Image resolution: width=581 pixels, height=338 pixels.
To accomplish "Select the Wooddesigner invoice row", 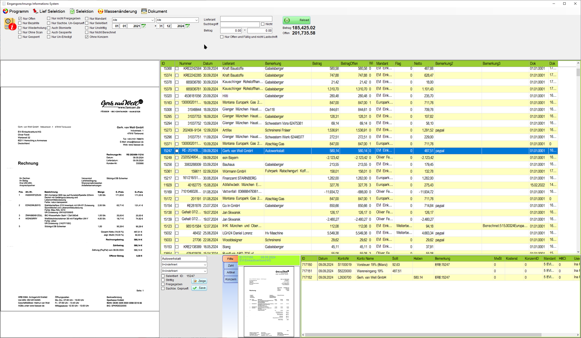I will [x=359, y=240].
